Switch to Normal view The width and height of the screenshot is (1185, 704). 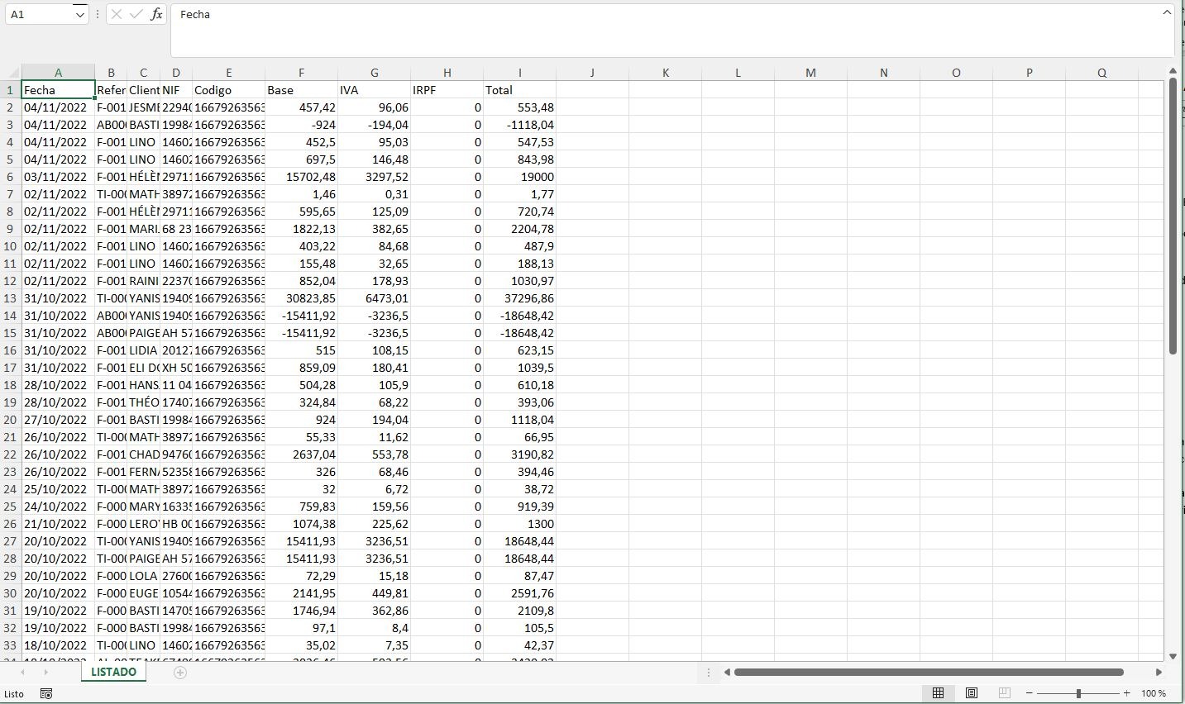point(938,693)
